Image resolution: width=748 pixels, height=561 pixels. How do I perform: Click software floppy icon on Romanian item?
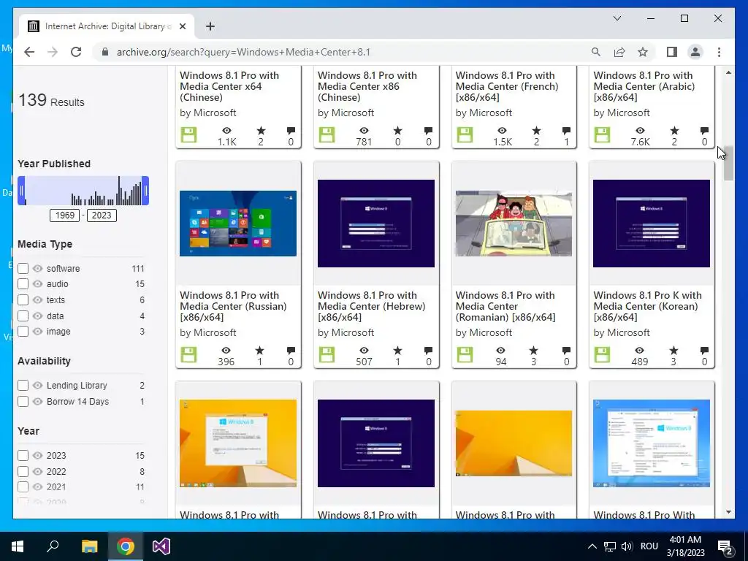(x=465, y=355)
